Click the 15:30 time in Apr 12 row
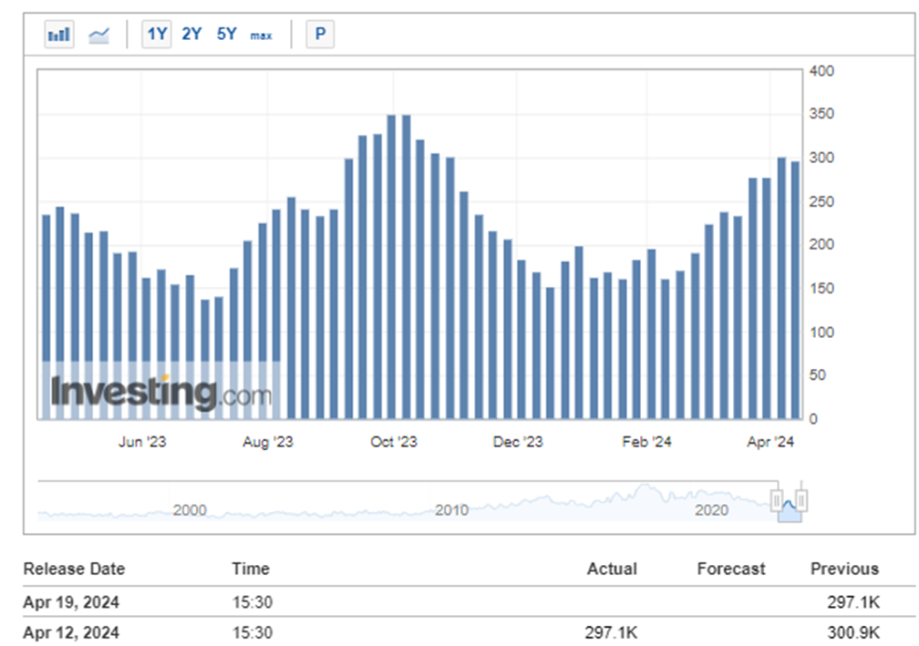919x646 pixels. click(252, 632)
